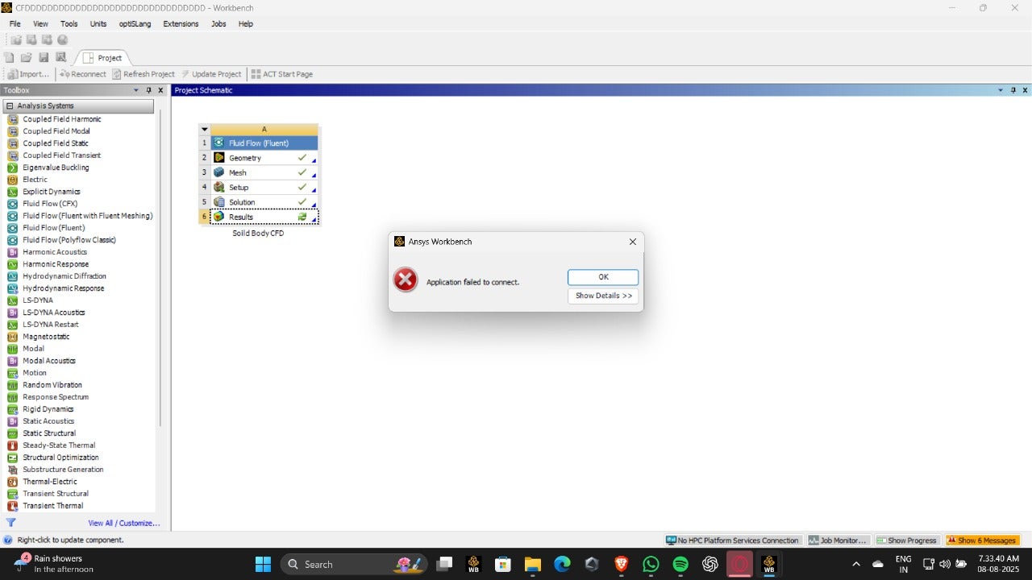Click Refresh Project in the toolbar
1032x580 pixels.
(x=144, y=74)
